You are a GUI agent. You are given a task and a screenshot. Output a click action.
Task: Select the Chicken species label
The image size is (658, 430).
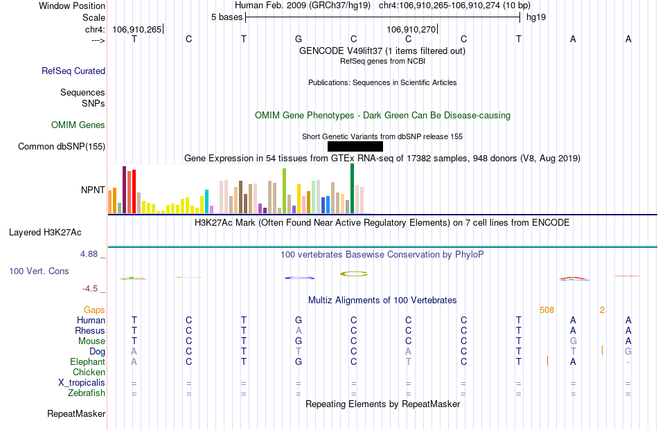pyautogui.click(x=89, y=372)
